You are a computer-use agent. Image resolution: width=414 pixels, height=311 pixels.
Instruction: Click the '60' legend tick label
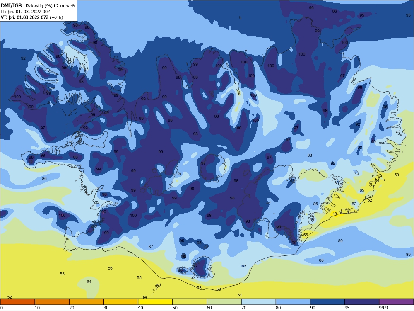click(209, 308)
